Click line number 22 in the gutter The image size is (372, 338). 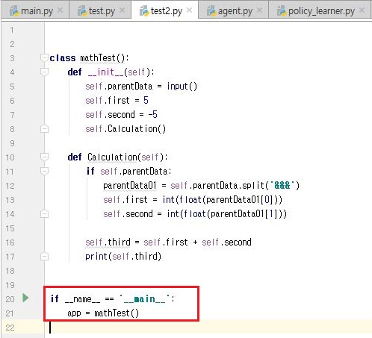10,328
